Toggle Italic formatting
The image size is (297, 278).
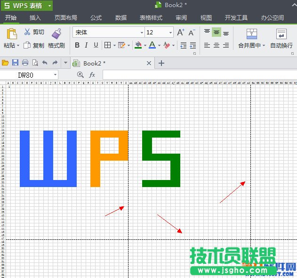click(86, 45)
